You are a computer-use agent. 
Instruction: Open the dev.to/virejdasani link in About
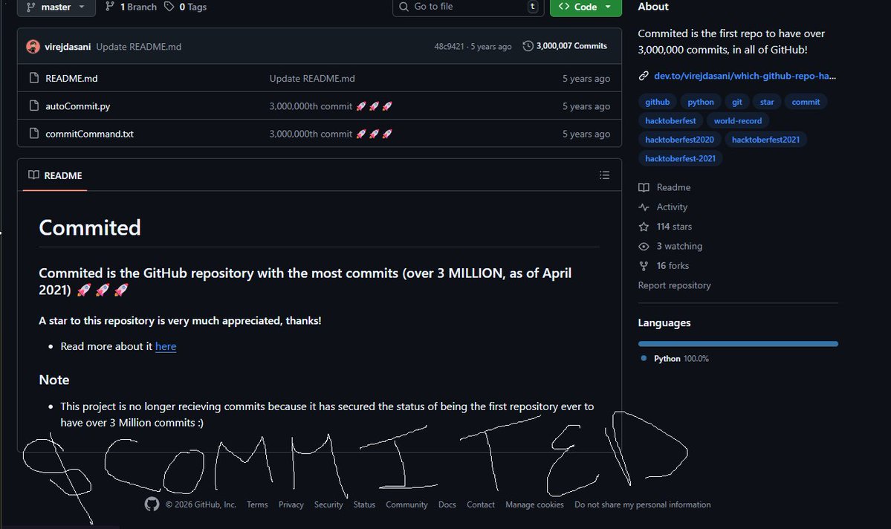tap(745, 76)
